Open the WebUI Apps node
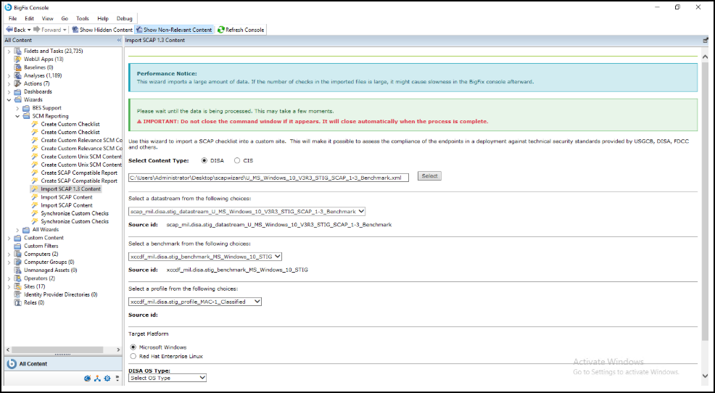The image size is (715, 393). point(44,59)
